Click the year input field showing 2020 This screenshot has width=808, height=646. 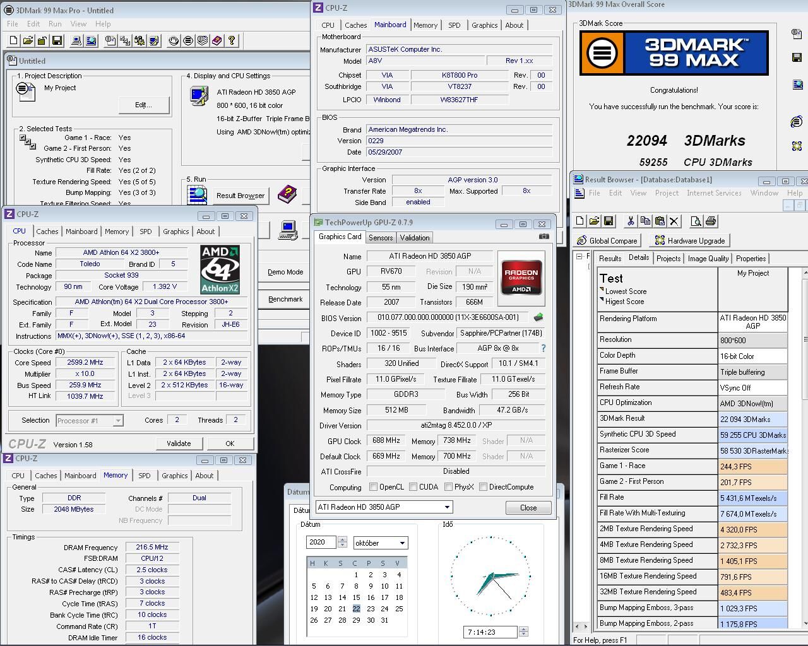(321, 542)
